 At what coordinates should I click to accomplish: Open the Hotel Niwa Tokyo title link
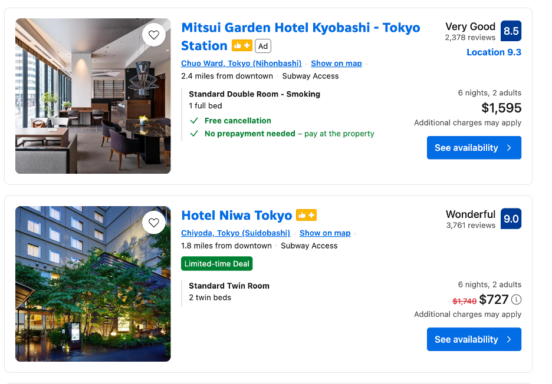(x=236, y=216)
